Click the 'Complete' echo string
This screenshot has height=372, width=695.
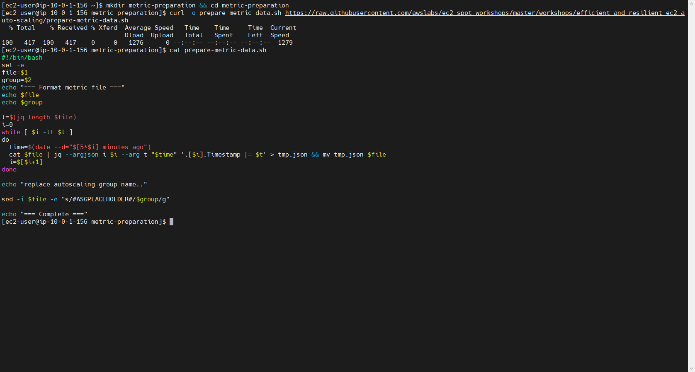[54, 214]
